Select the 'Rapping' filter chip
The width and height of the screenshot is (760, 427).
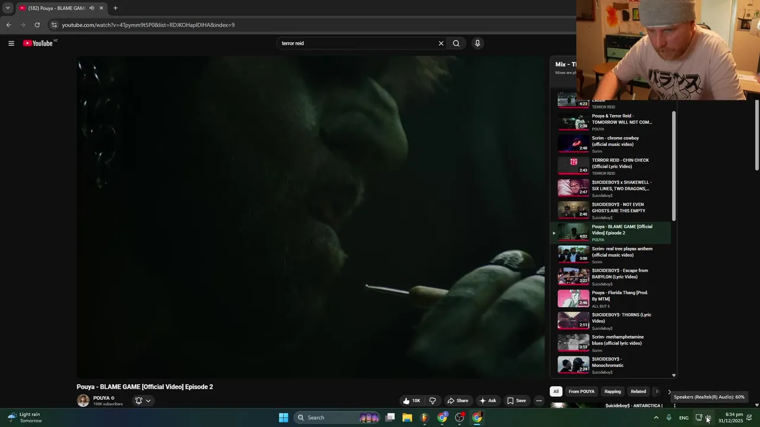pos(613,391)
